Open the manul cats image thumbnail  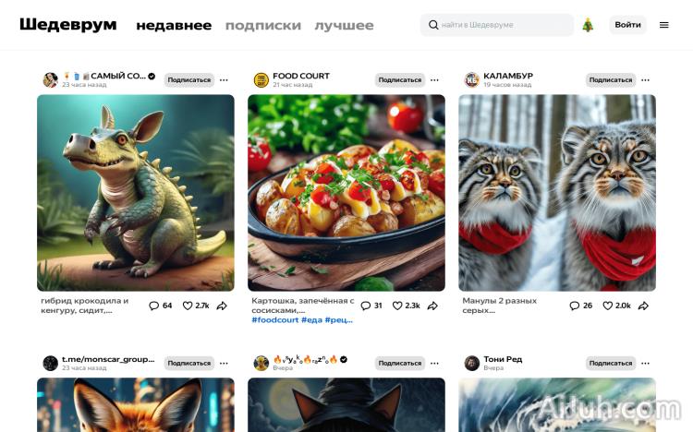(x=557, y=193)
